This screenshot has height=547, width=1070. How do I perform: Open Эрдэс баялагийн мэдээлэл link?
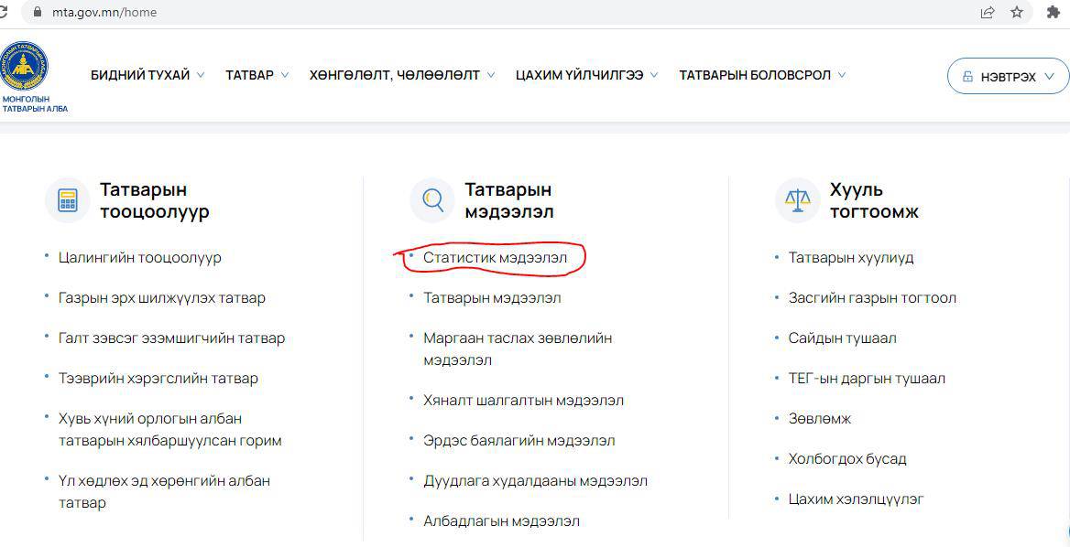tap(519, 441)
